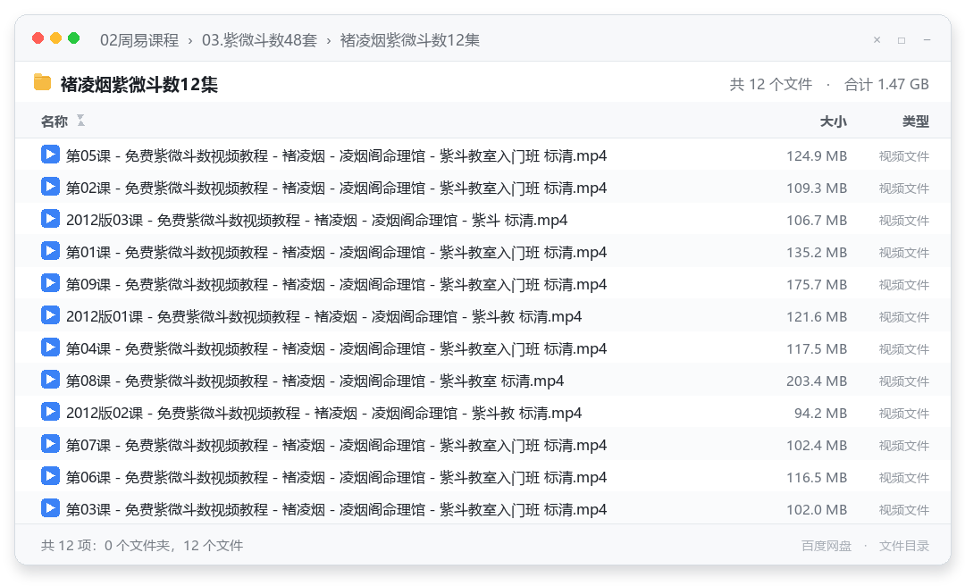Viewport: 965px width, 586px height.
Task: Click the gray square maximize icon
Action: 902,40
